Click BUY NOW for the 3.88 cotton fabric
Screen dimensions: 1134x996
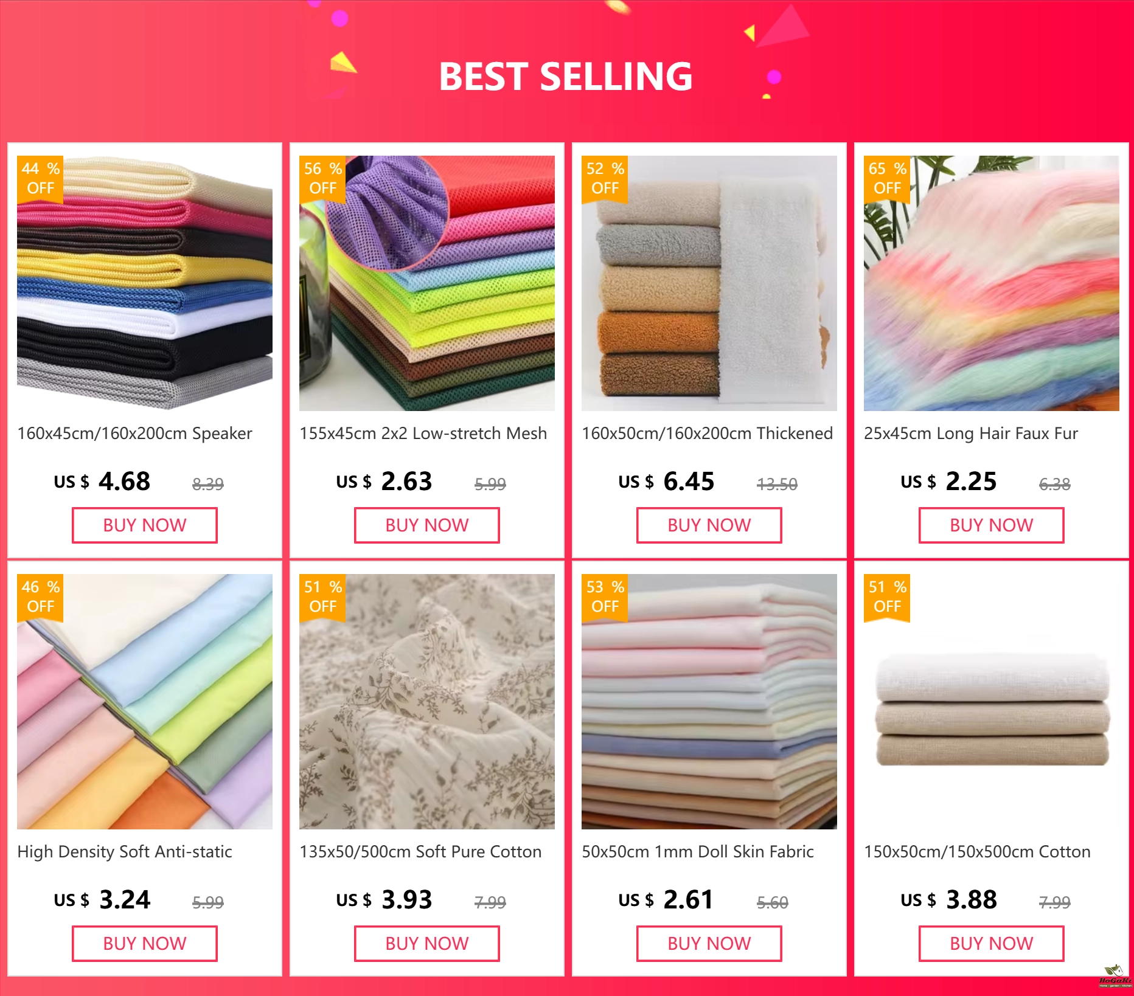992,944
